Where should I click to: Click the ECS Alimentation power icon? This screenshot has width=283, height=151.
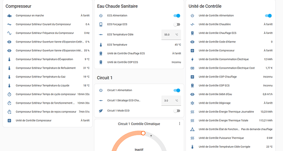click(x=101, y=16)
